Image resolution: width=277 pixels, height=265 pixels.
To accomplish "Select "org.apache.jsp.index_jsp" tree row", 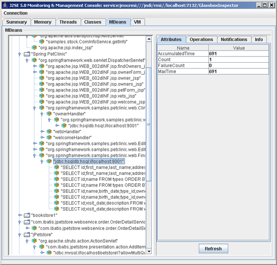I will [66, 48].
